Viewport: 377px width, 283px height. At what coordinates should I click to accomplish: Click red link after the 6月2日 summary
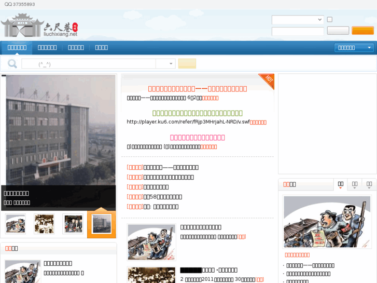(210, 98)
